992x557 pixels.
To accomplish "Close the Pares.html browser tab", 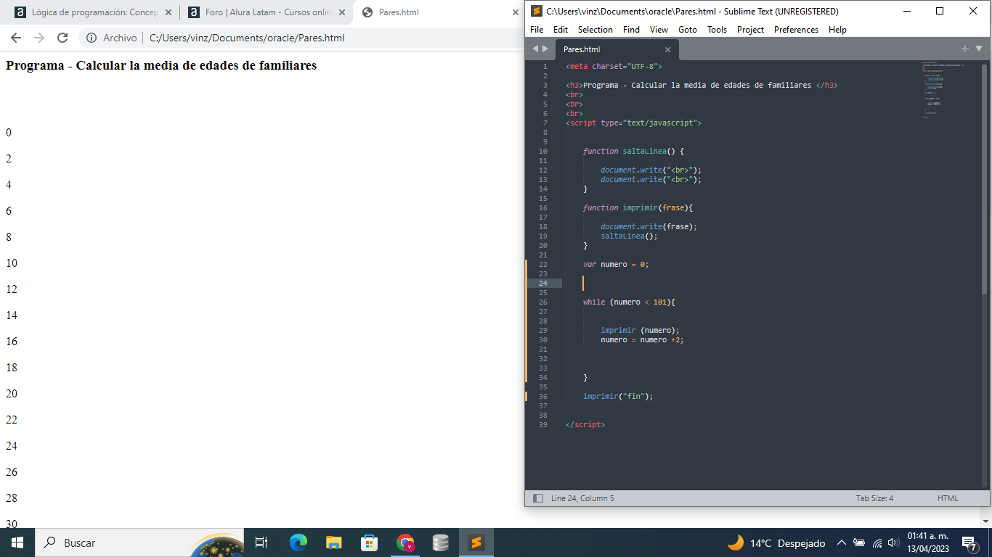I will (x=516, y=12).
